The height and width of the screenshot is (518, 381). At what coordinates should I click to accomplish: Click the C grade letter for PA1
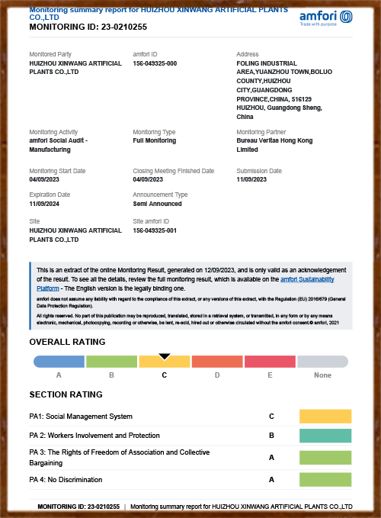coord(271,417)
